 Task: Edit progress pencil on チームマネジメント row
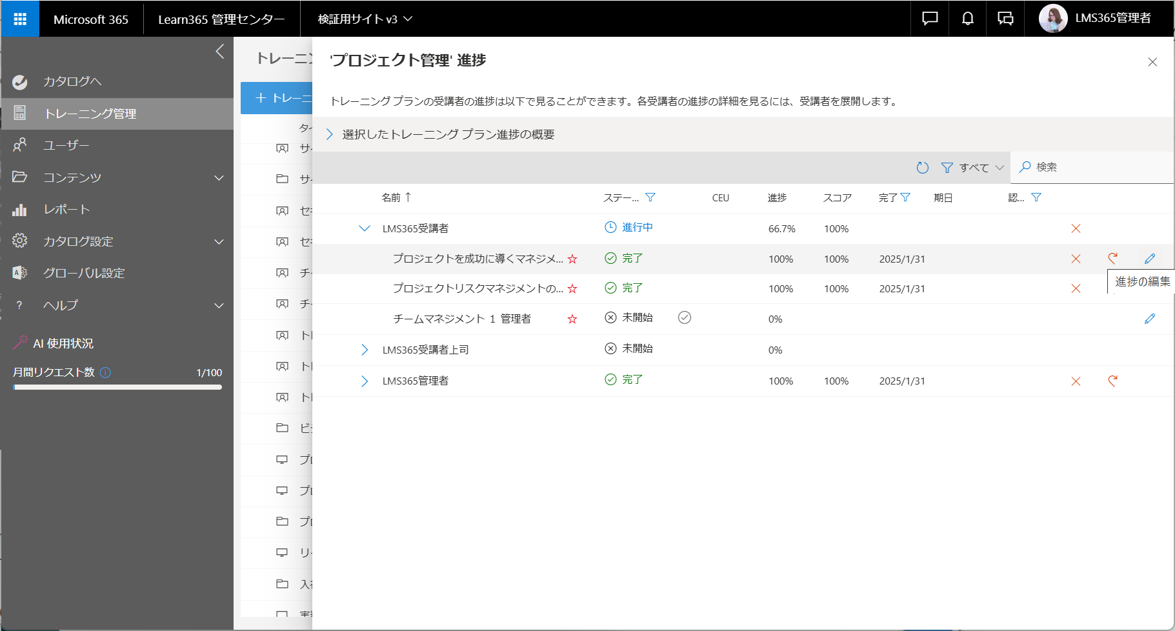[x=1150, y=319]
